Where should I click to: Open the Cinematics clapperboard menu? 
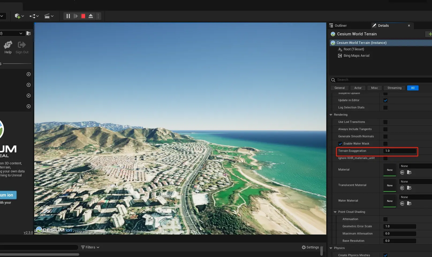pyautogui.click(x=49, y=16)
